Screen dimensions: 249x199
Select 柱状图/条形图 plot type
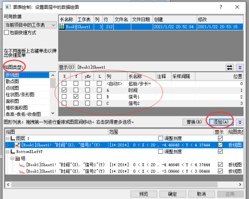27,95
